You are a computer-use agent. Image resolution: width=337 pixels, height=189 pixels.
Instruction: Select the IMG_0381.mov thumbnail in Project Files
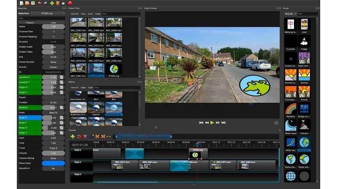coord(78,68)
